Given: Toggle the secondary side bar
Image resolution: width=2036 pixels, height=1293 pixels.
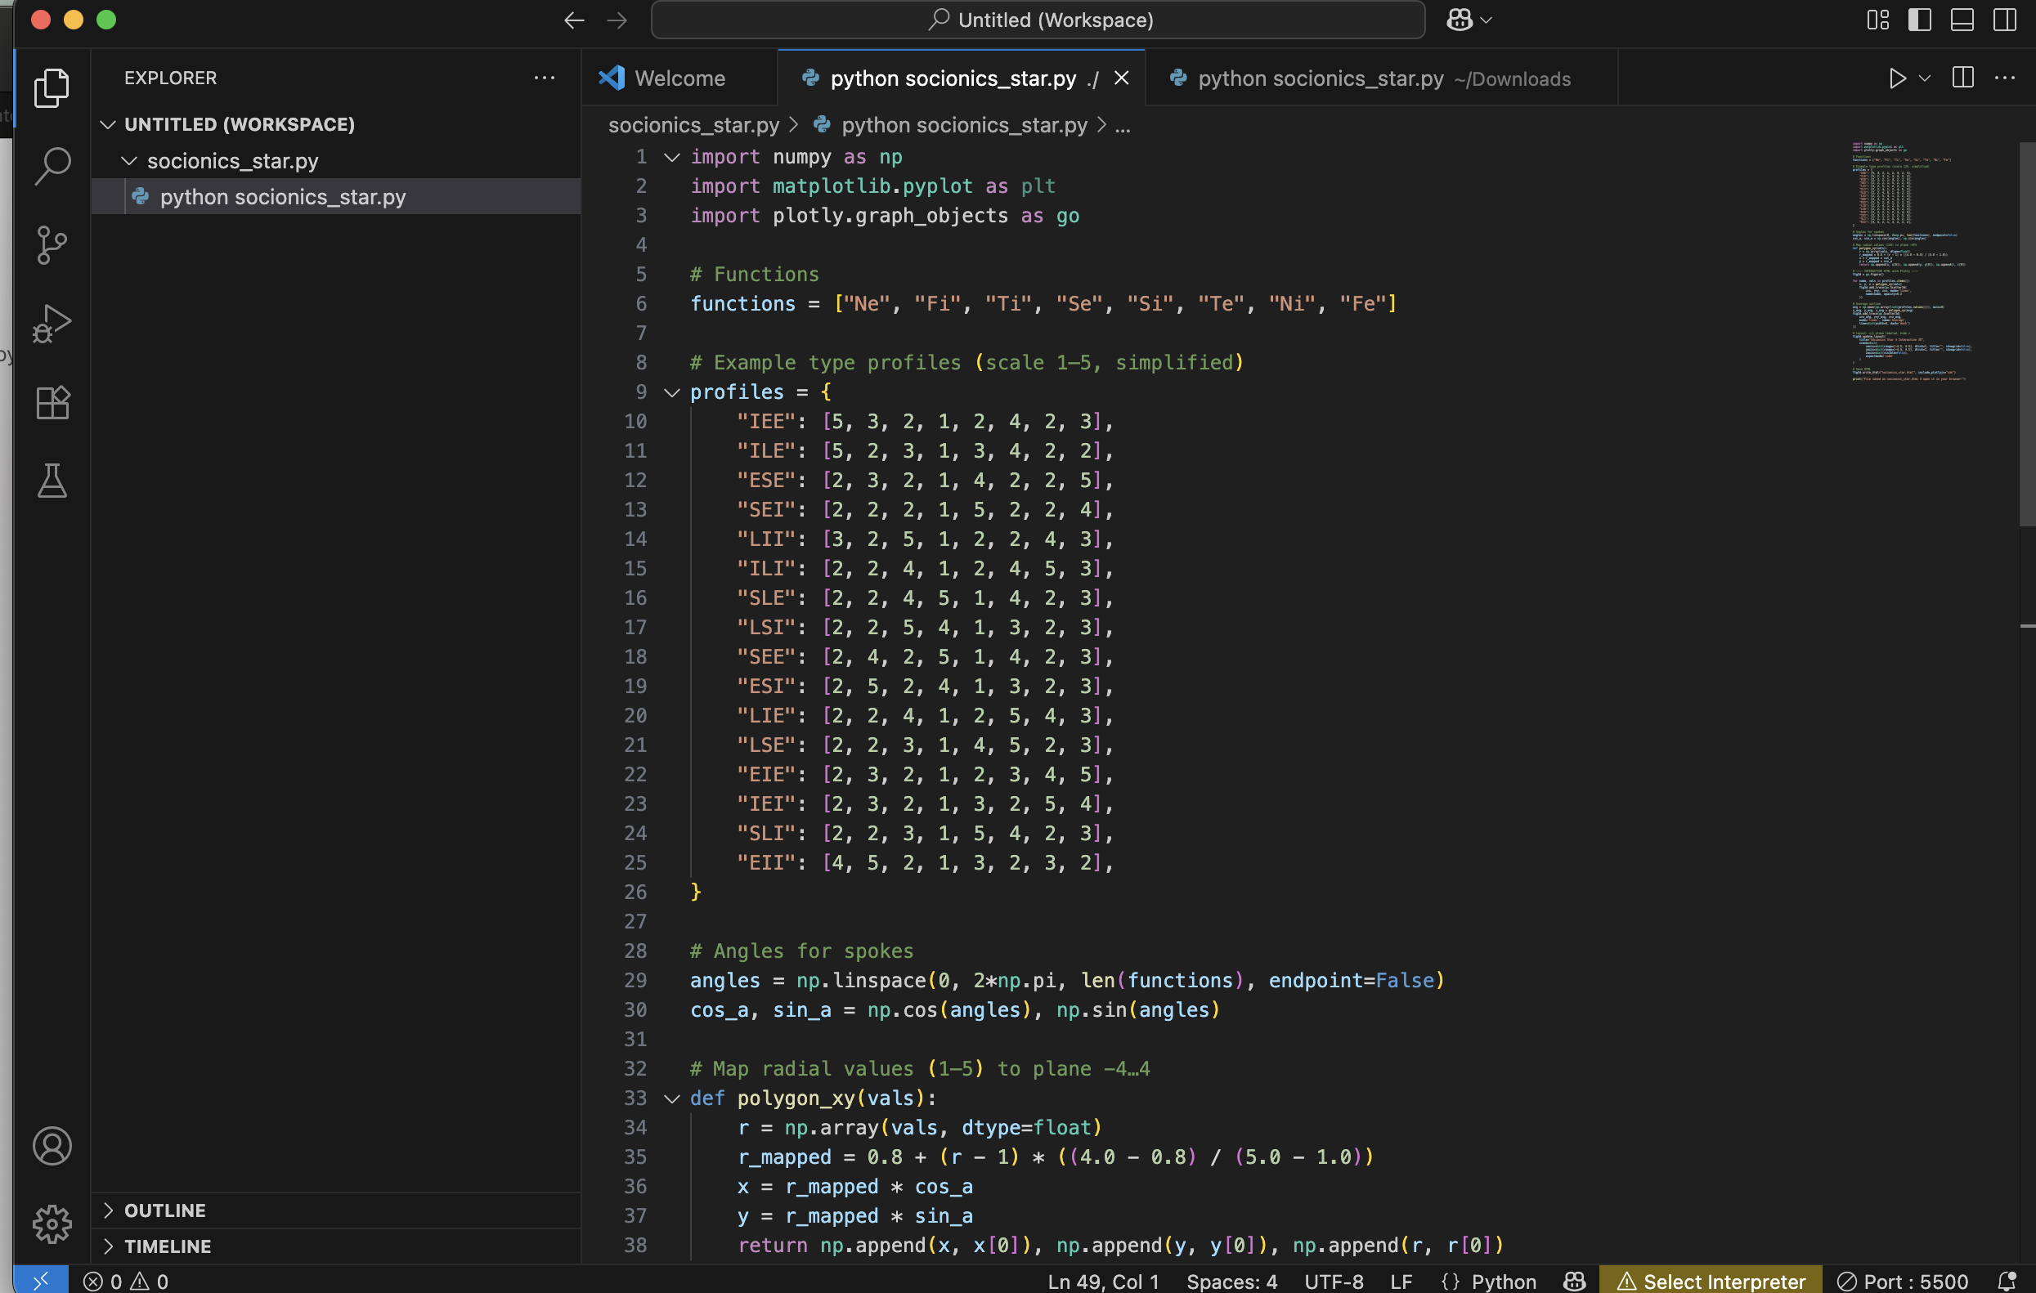Looking at the screenshot, I should point(2005,20).
